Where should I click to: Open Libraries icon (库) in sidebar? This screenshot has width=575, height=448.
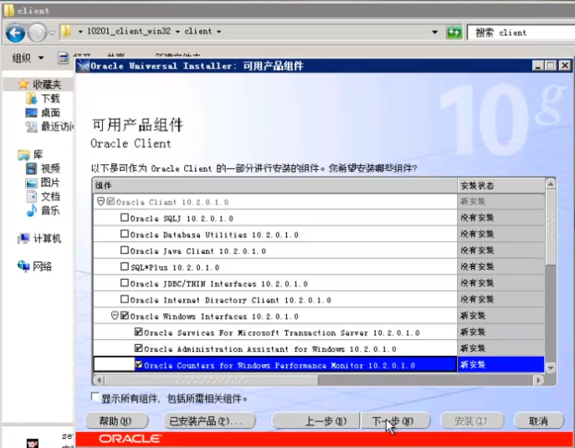[23, 155]
